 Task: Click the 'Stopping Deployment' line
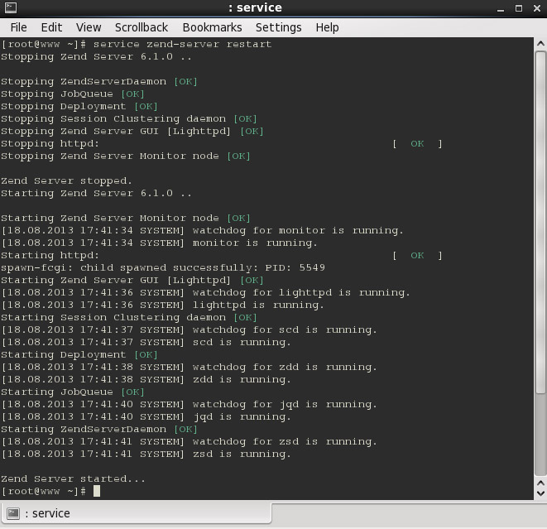coord(79,107)
